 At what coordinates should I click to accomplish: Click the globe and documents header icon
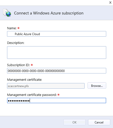click(7, 13)
